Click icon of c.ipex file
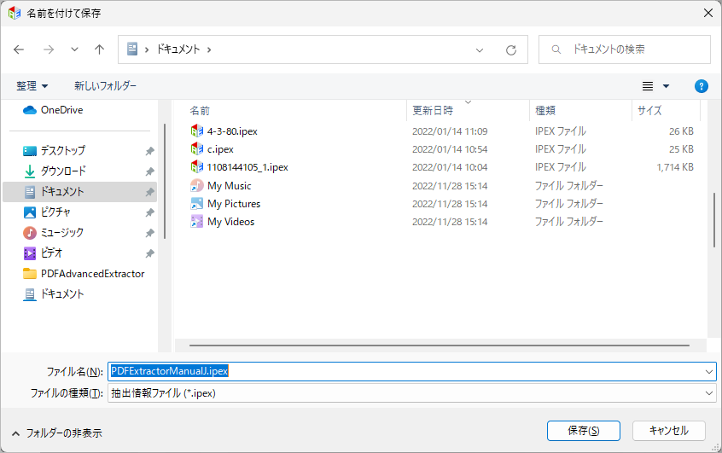 click(x=197, y=149)
